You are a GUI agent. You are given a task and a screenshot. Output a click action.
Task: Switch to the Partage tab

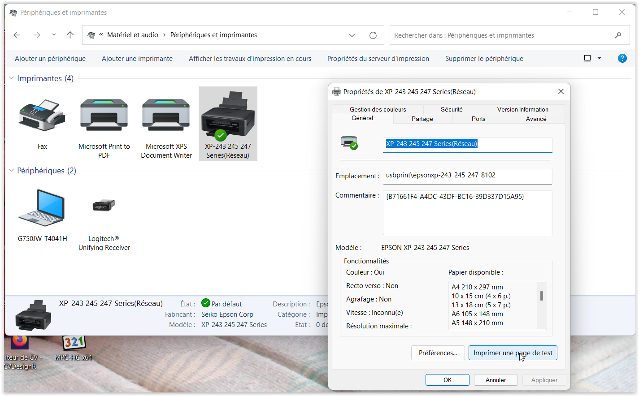(x=422, y=119)
